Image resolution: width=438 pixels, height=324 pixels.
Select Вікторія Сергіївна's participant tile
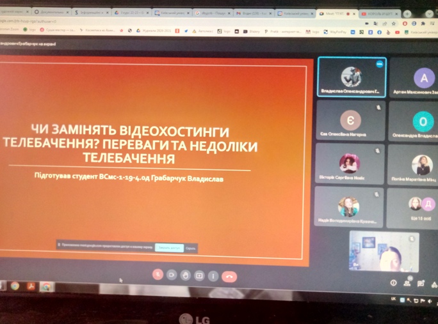[x=350, y=164]
